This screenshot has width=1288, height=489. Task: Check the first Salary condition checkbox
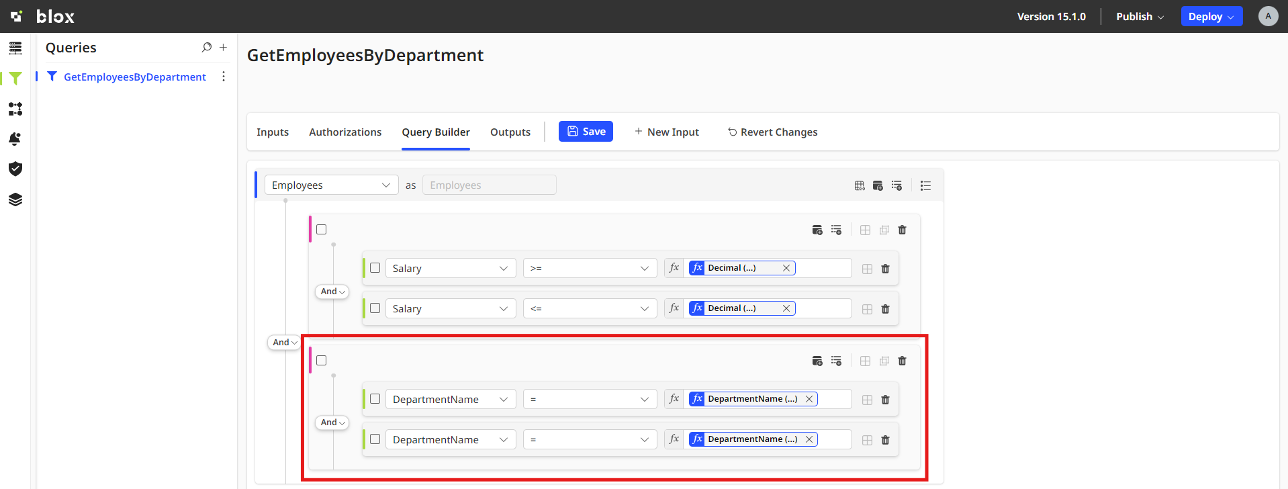375,268
